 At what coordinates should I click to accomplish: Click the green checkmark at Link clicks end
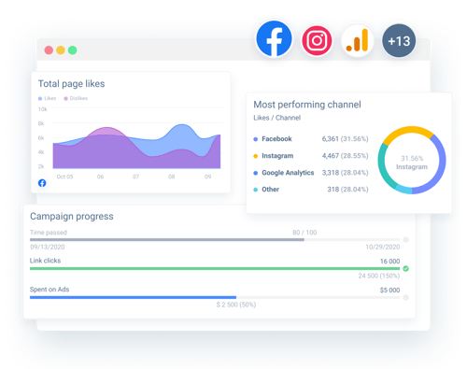click(x=405, y=268)
